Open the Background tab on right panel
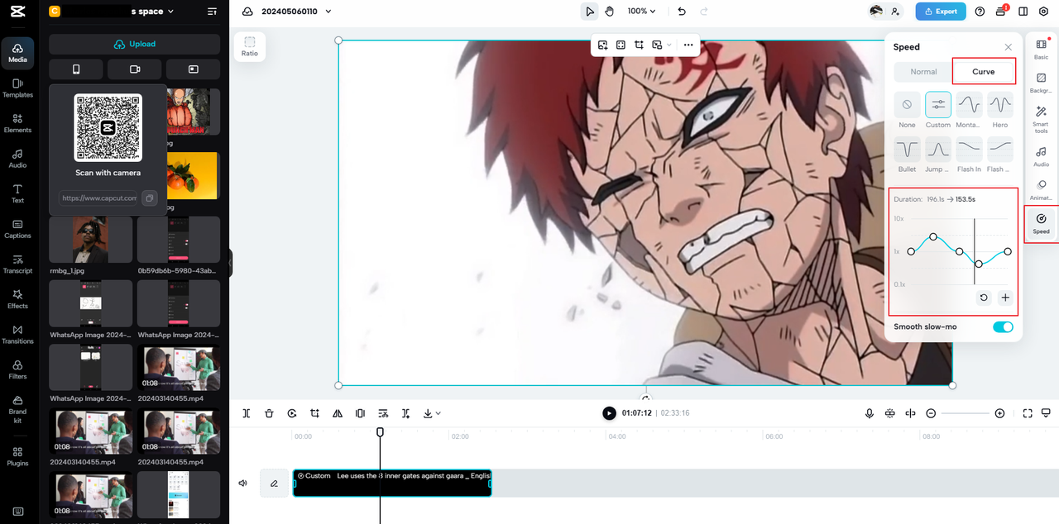Viewport: 1059px width, 524px height. point(1041,82)
